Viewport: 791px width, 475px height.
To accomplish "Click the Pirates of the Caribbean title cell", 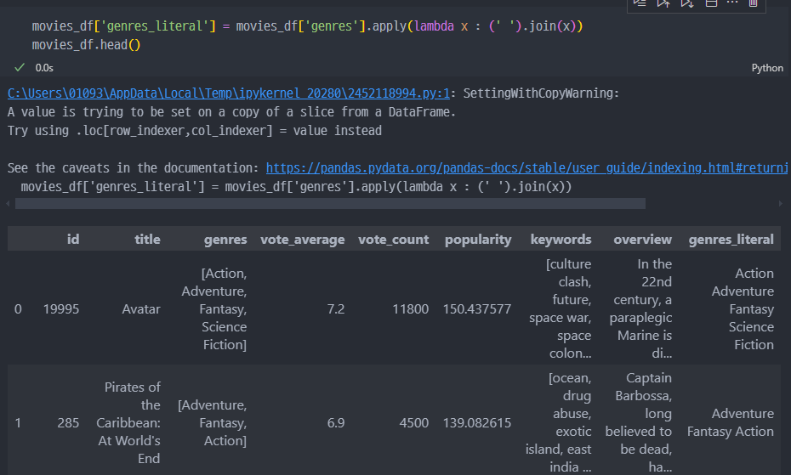I will pyautogui.click(x=128, y=423).
